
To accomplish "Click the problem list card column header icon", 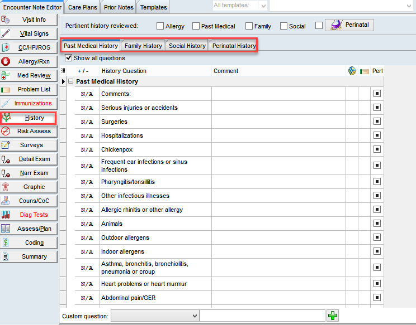I will [x=364, y=71].
